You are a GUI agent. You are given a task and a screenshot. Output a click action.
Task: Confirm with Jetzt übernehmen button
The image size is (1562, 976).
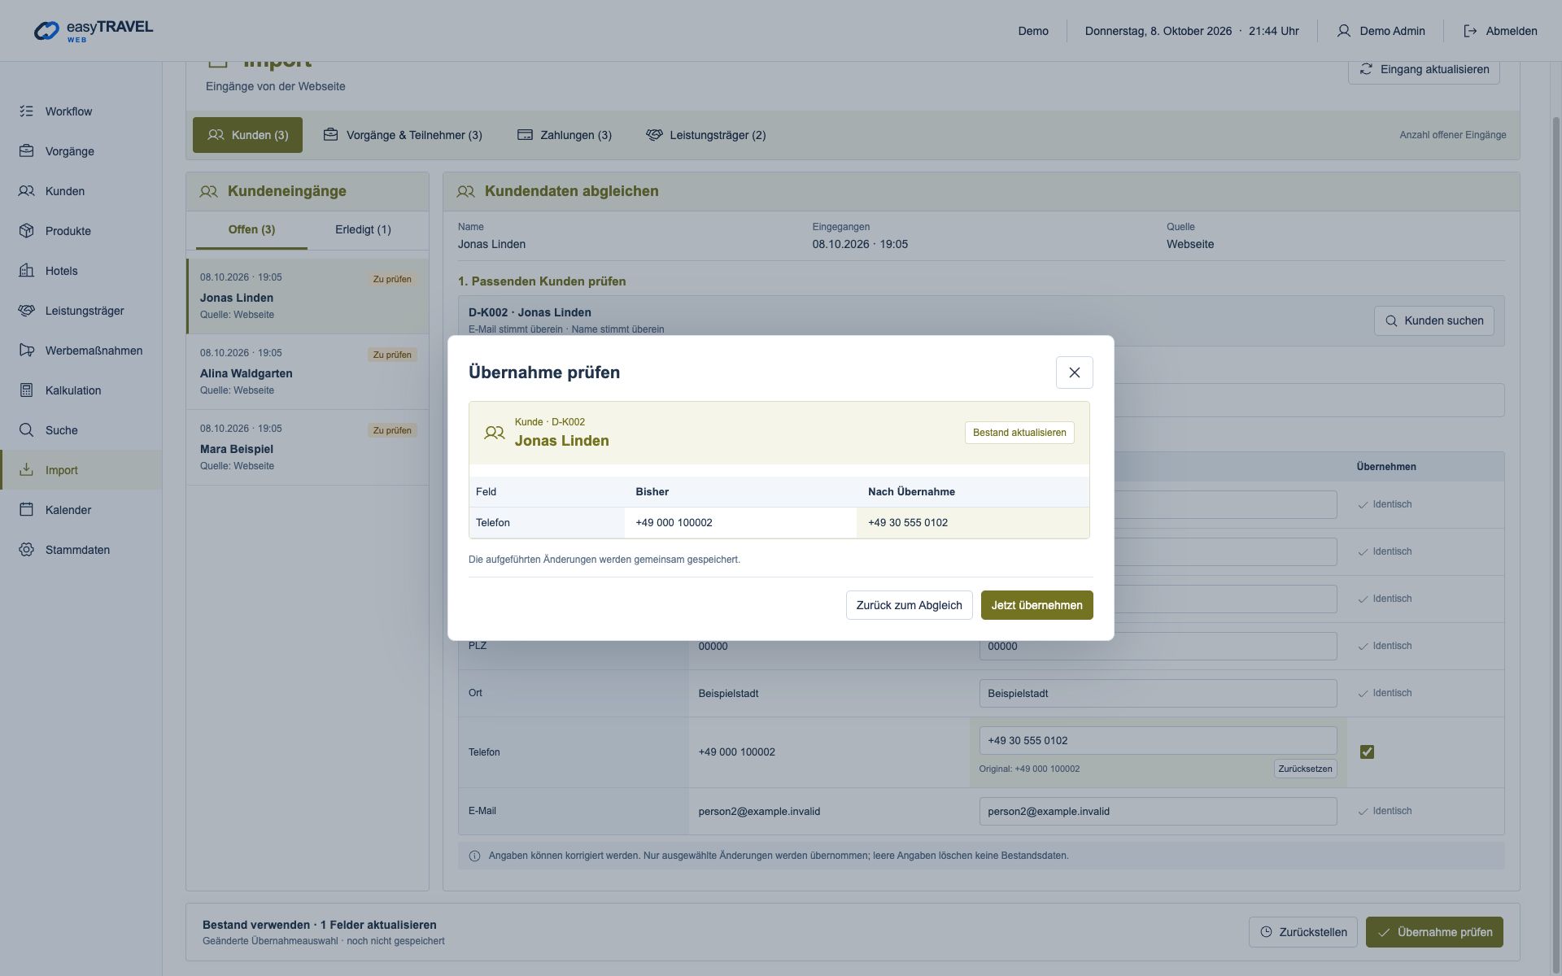point(1036,605)
